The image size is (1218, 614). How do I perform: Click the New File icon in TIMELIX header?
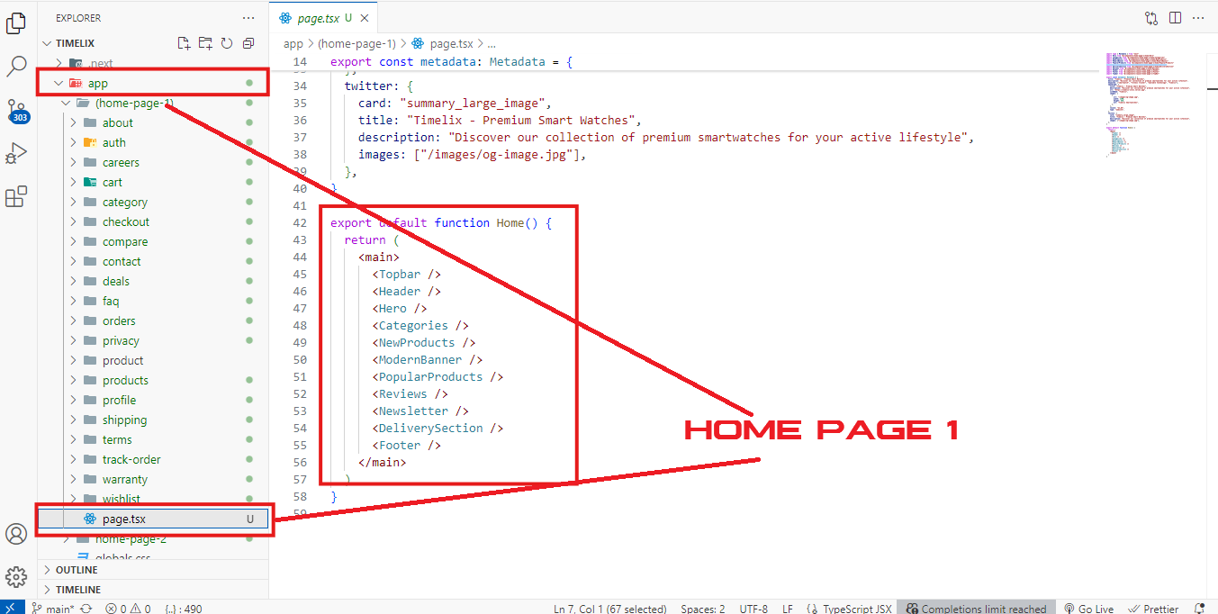coord(184,43)
